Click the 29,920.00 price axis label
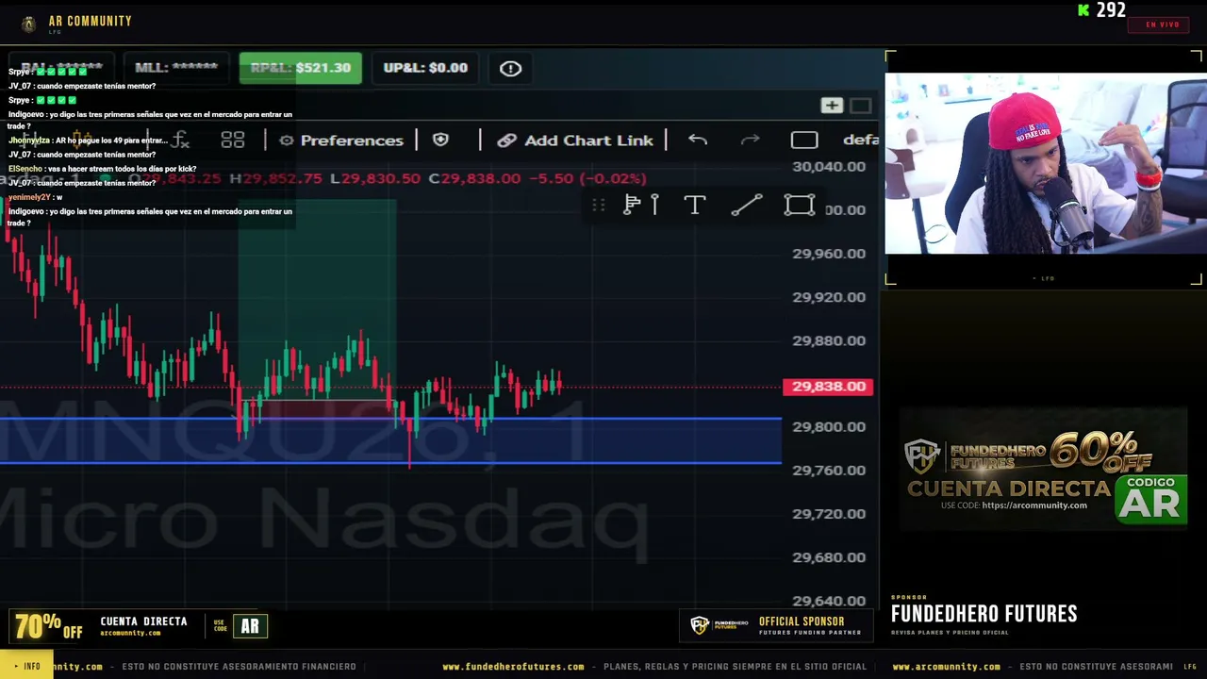1207x679 pixels. [829, 297]
